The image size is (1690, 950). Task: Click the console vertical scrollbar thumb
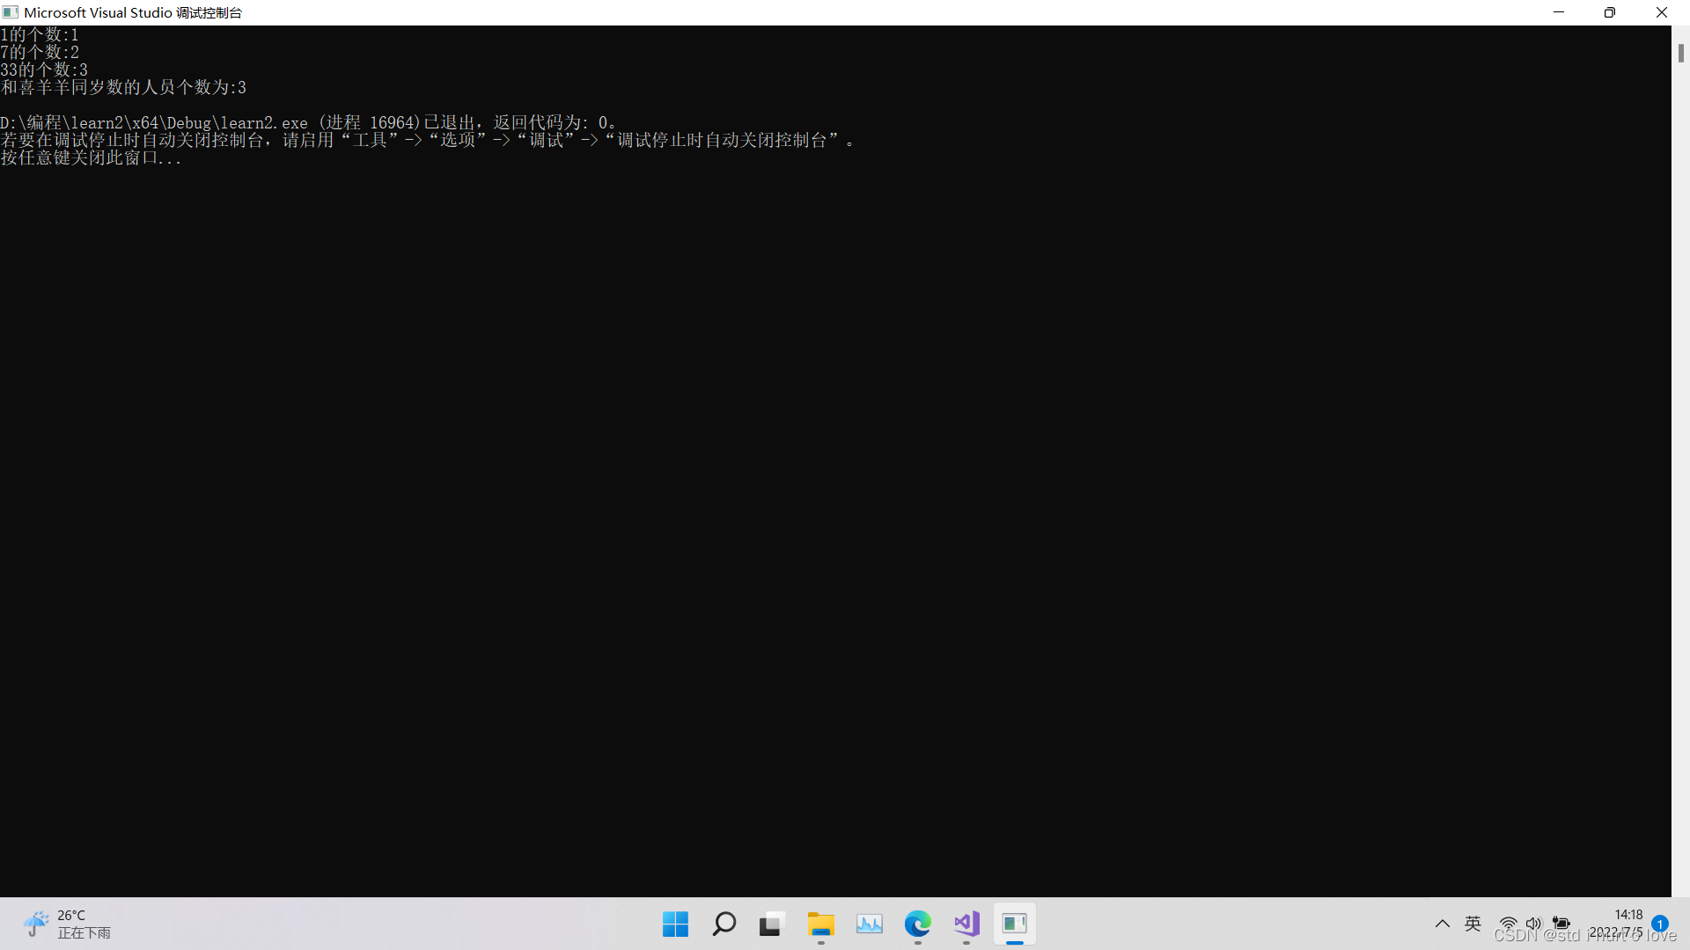(1680, 53)
